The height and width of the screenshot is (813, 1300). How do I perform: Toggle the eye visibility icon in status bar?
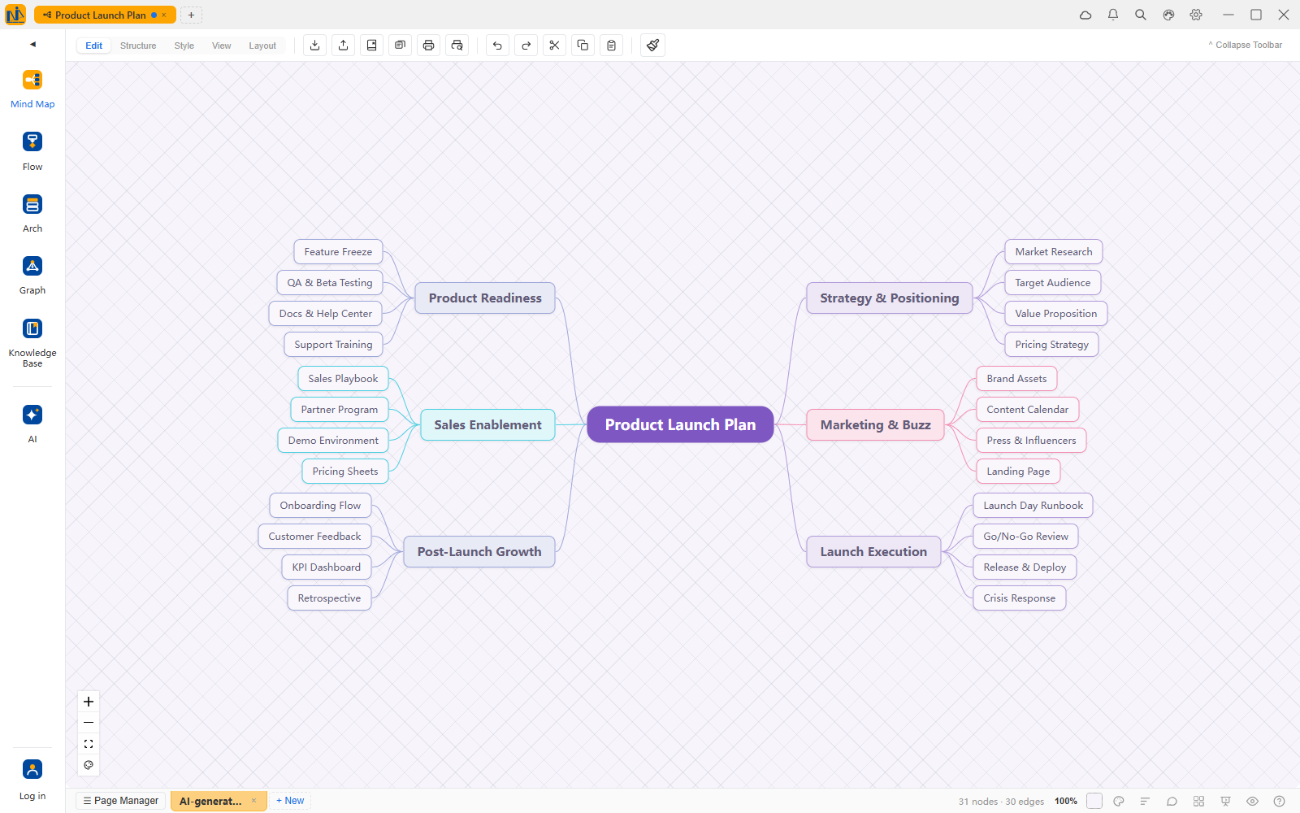(1252, 801)
